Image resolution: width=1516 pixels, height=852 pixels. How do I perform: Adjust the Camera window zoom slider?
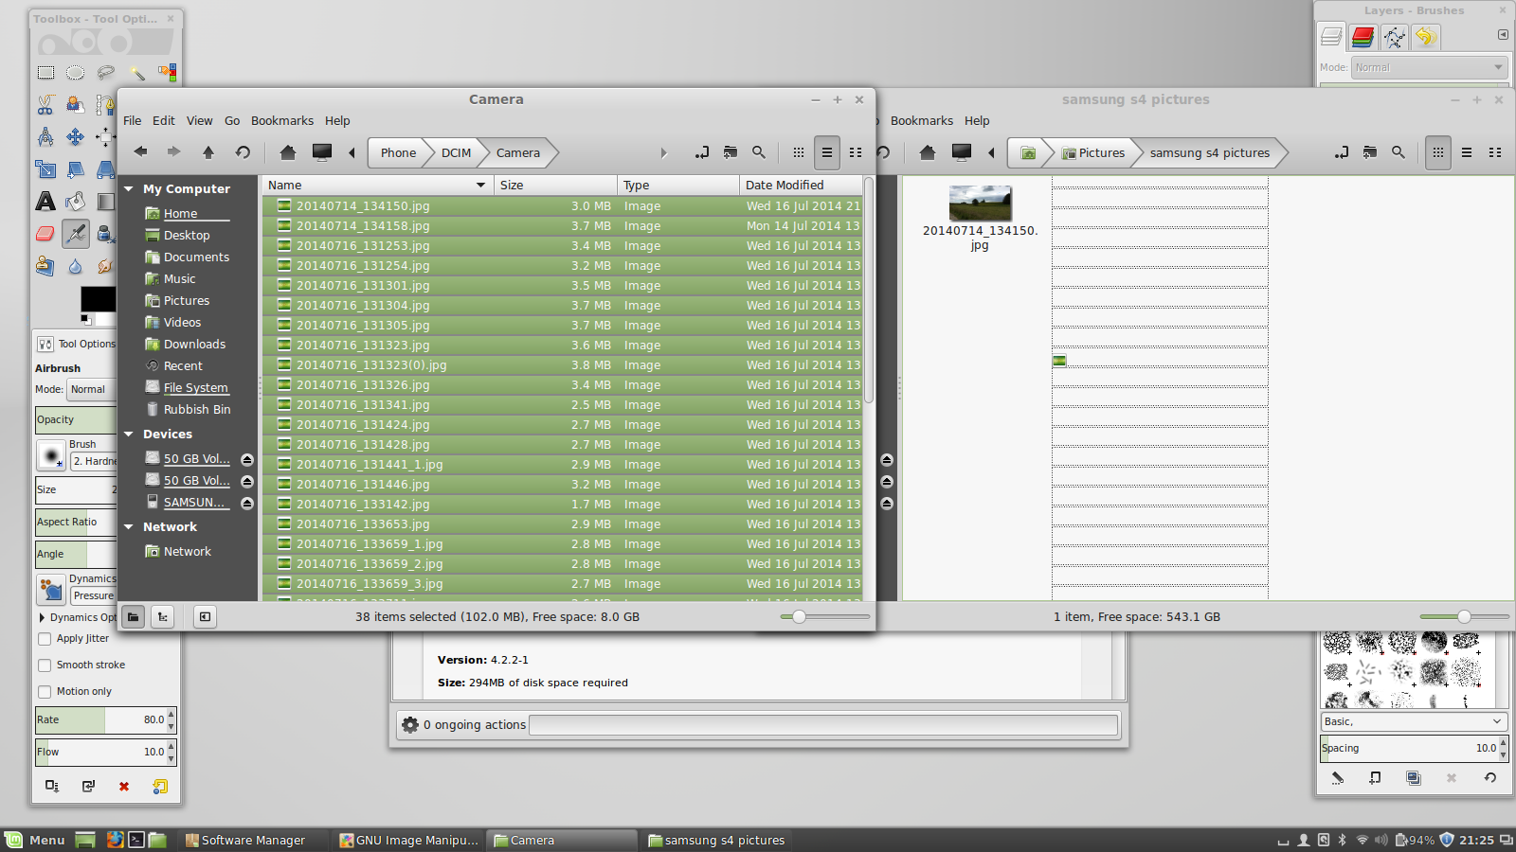[800, 617]
